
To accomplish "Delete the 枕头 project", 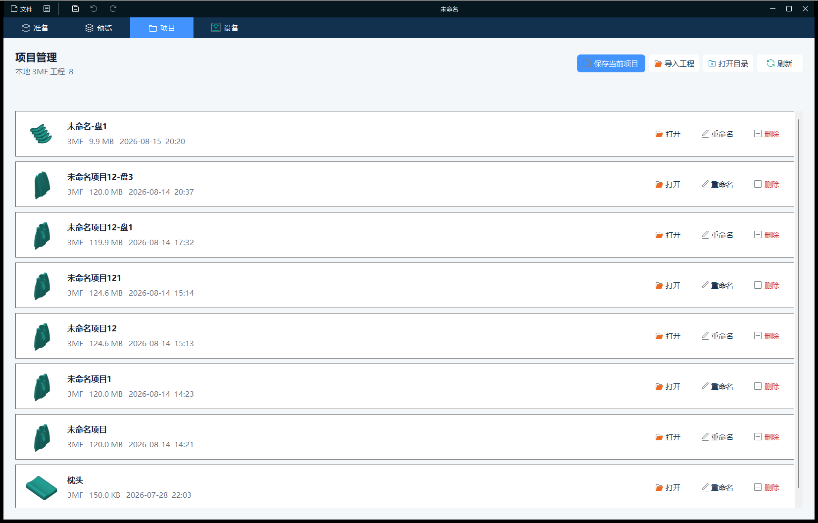I will point(767,487).
